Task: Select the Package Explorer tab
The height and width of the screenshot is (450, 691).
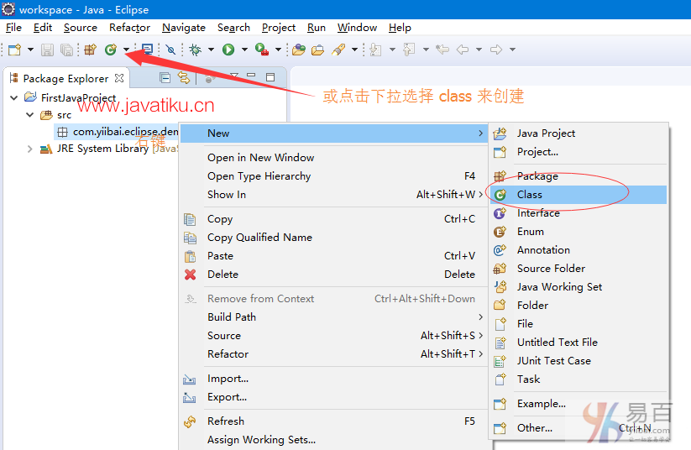Action: tap(65, 78)
